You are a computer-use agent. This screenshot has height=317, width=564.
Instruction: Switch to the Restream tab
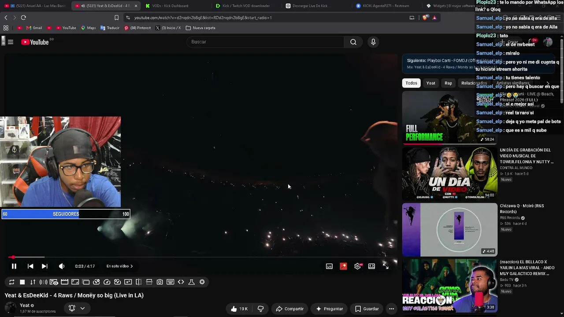pos(386,6)
